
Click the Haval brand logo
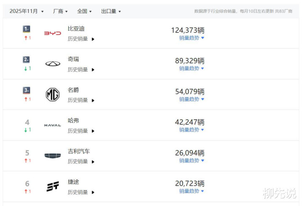[53, 125]
